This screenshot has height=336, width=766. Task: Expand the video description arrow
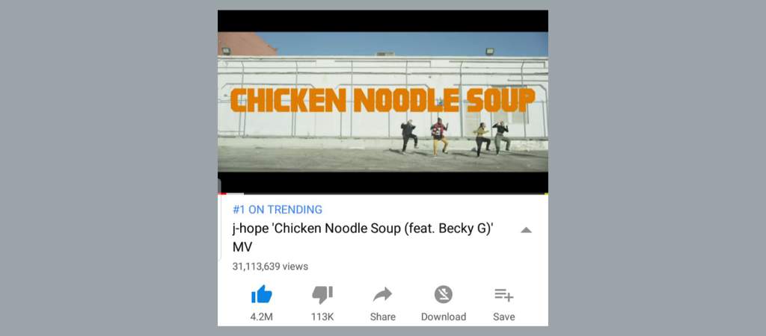tap(526, 230)
